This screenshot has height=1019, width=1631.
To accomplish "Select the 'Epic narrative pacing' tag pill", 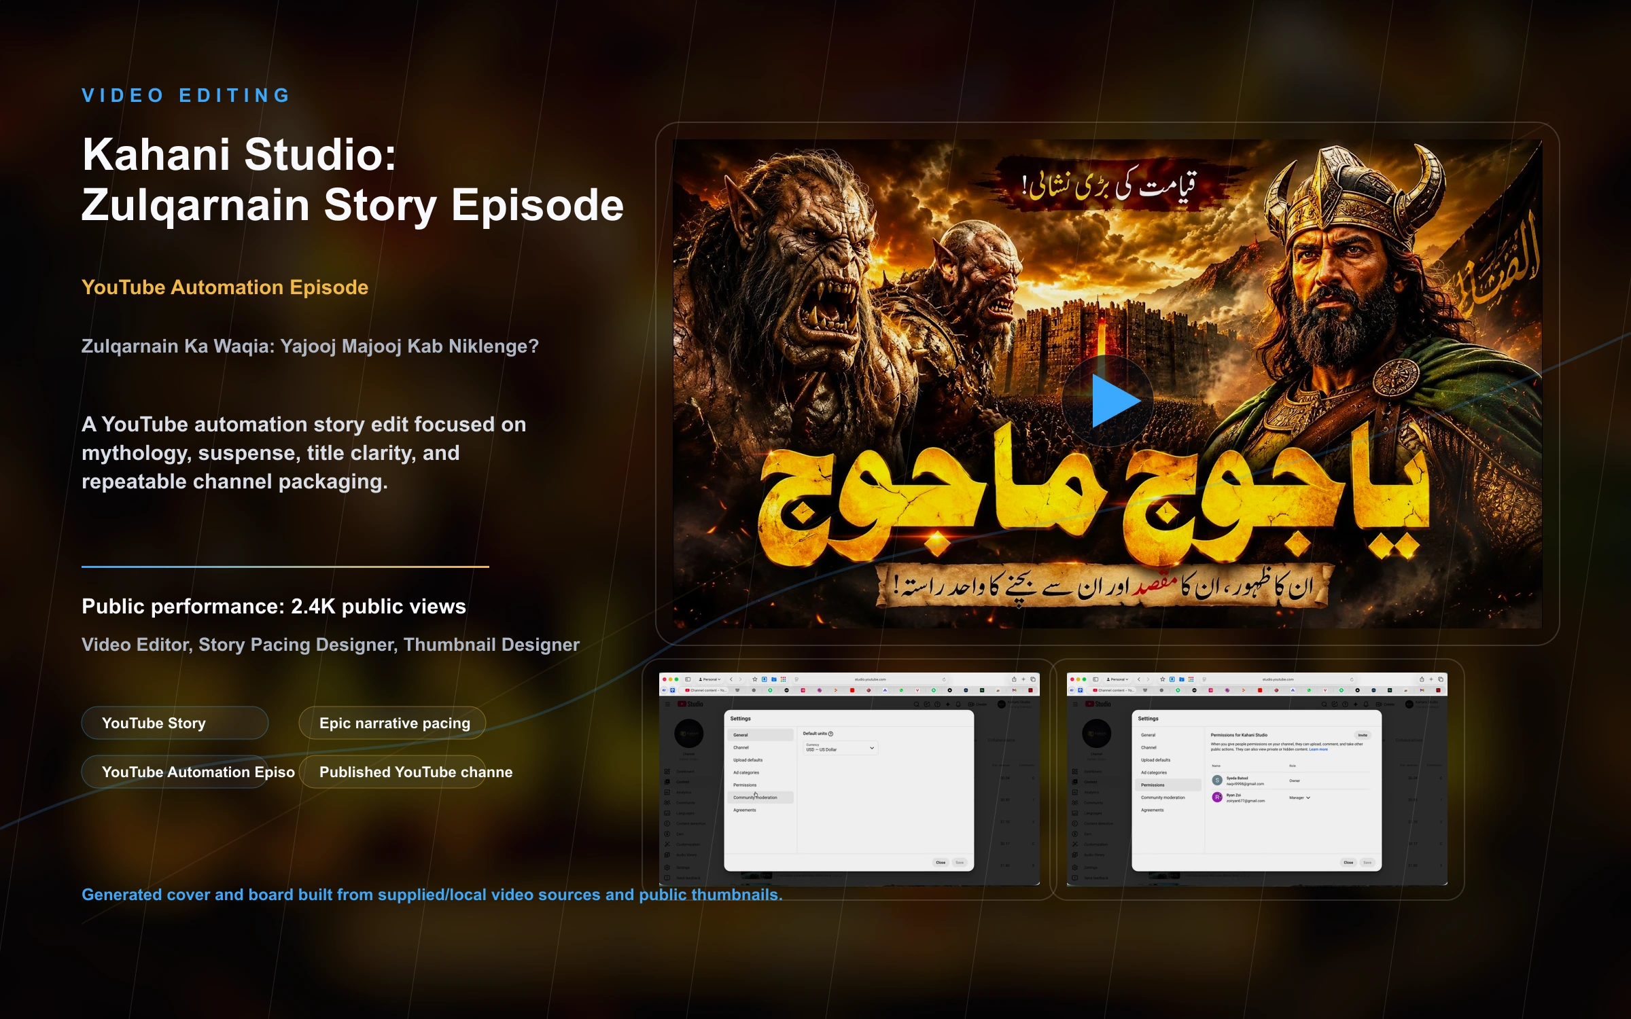I will [392, 723].
